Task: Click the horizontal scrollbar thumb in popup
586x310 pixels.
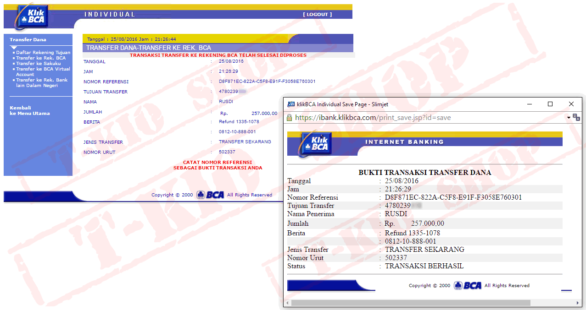Action: click(411, 303)
